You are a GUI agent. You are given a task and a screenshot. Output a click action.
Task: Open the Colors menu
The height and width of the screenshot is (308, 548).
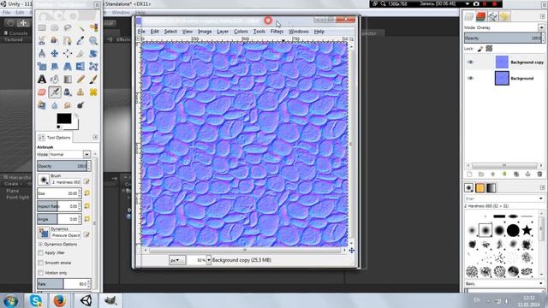coord(241,32)
